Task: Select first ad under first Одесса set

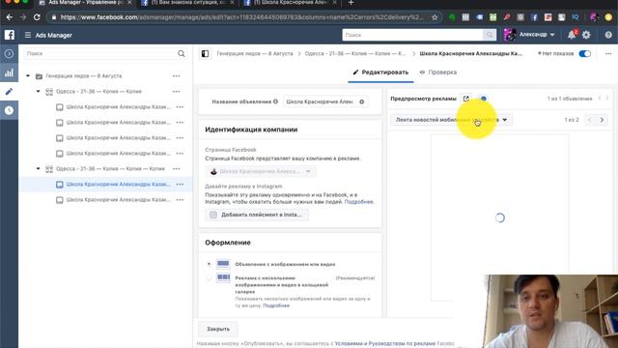Action: (x=118, y=107)
